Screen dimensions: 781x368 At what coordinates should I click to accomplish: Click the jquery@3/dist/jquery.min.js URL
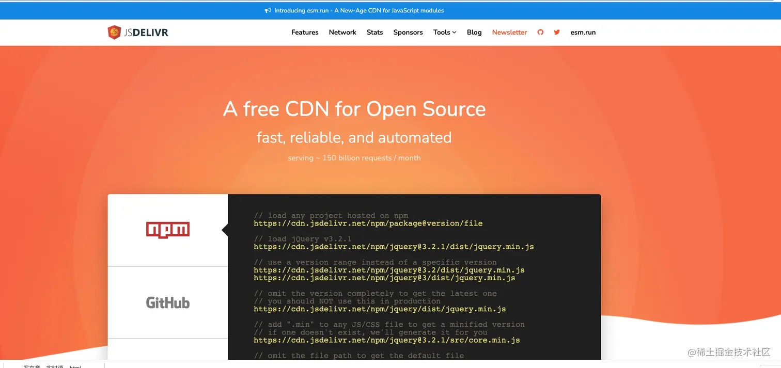click(384, 278)
